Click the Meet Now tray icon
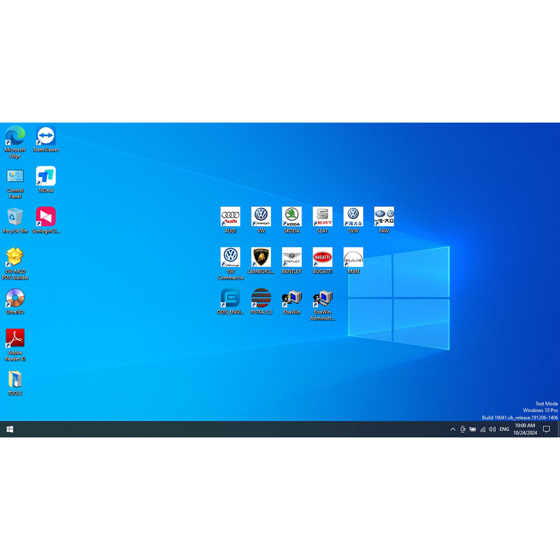The image size is (560, 560). tap(463, 430)
